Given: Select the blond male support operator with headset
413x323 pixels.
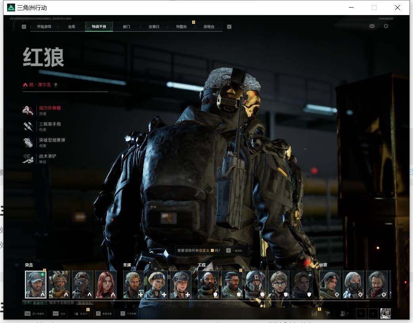Looking at the screenshot, I should point(134,285).
